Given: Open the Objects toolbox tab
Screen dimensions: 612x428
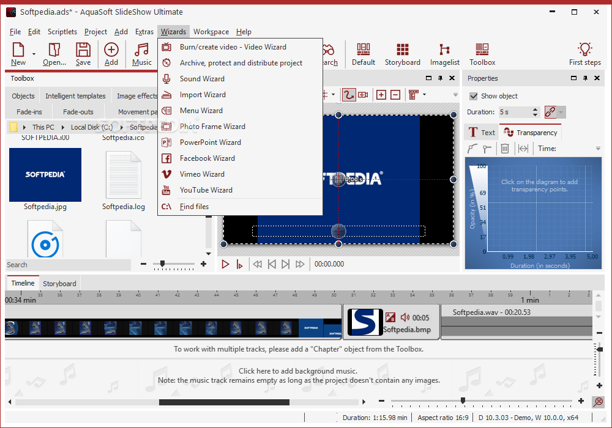Looking at the screenshot, I should [23, 96].
